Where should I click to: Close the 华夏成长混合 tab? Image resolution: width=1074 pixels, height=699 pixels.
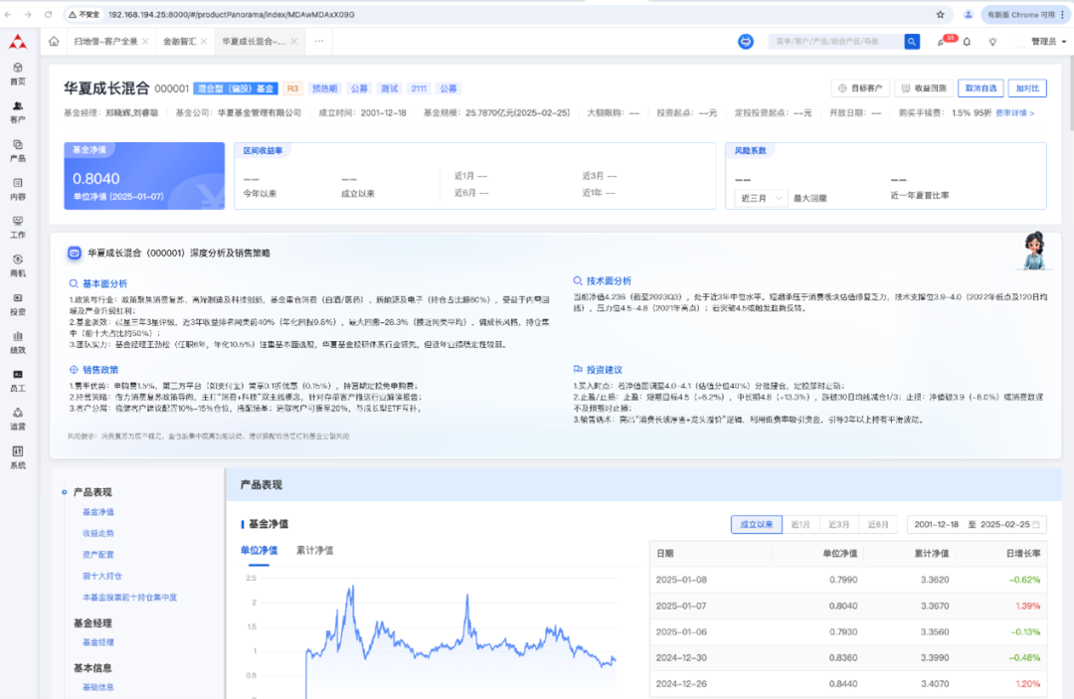coord(293,42)
